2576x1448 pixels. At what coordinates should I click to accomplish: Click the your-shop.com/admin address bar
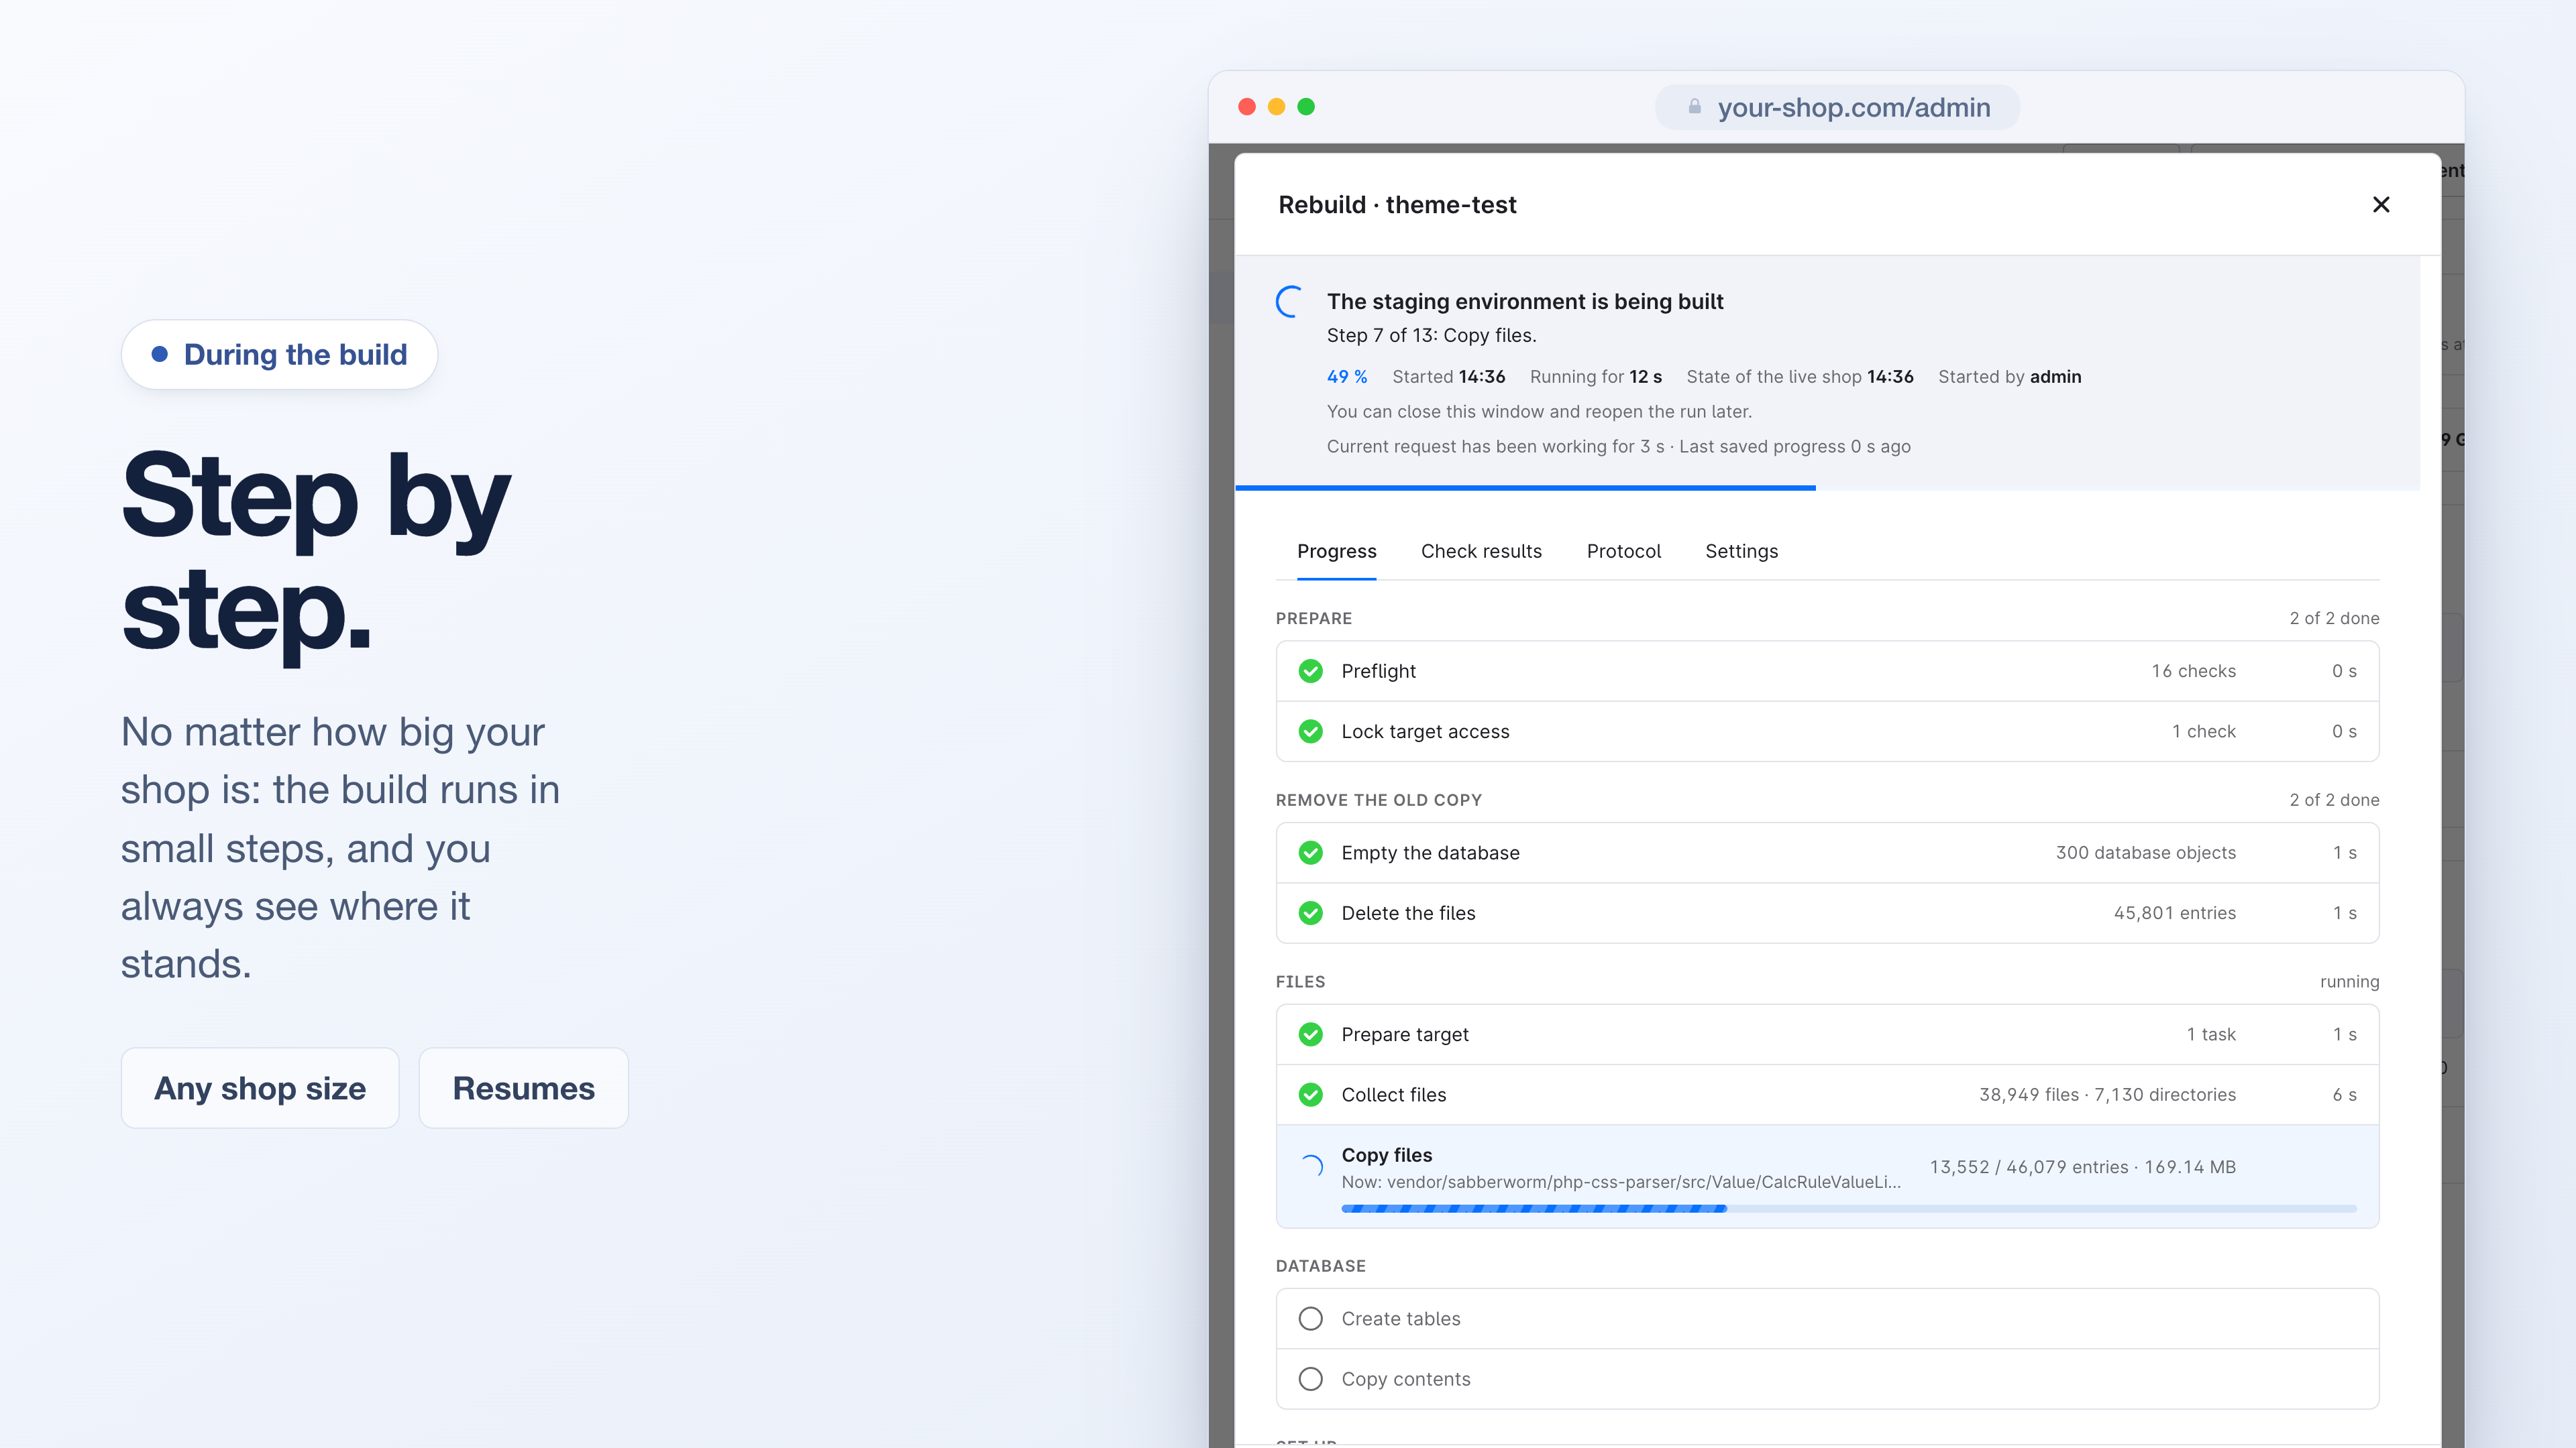(x=1837, y=107)
